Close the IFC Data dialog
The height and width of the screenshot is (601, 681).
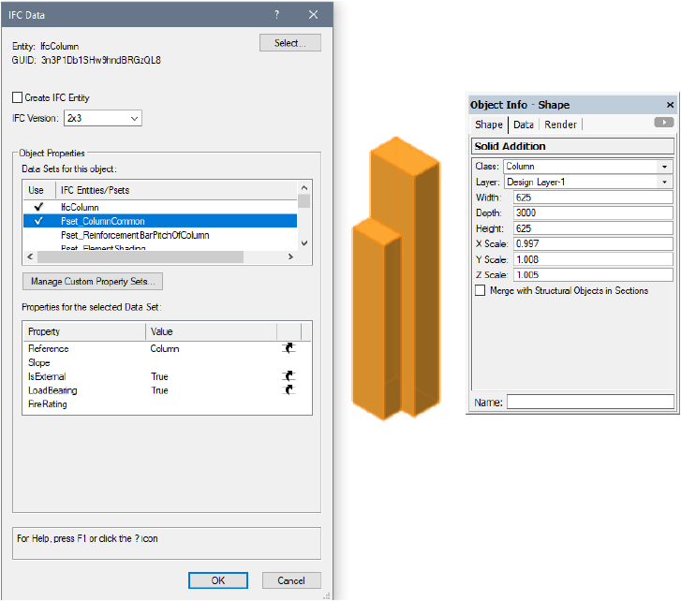coord(313,14)
